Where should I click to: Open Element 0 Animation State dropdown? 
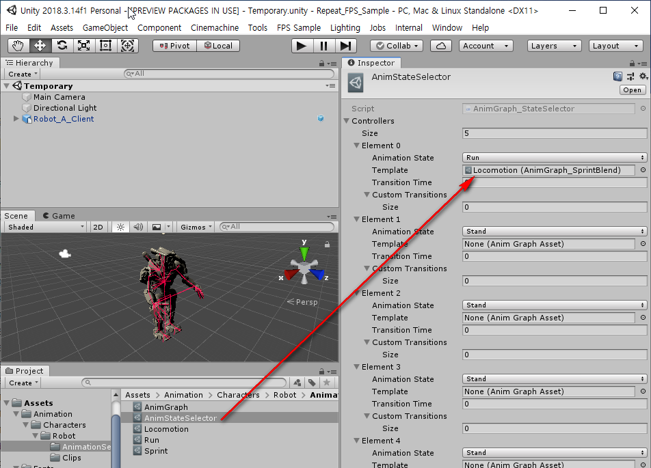(555, 158)
